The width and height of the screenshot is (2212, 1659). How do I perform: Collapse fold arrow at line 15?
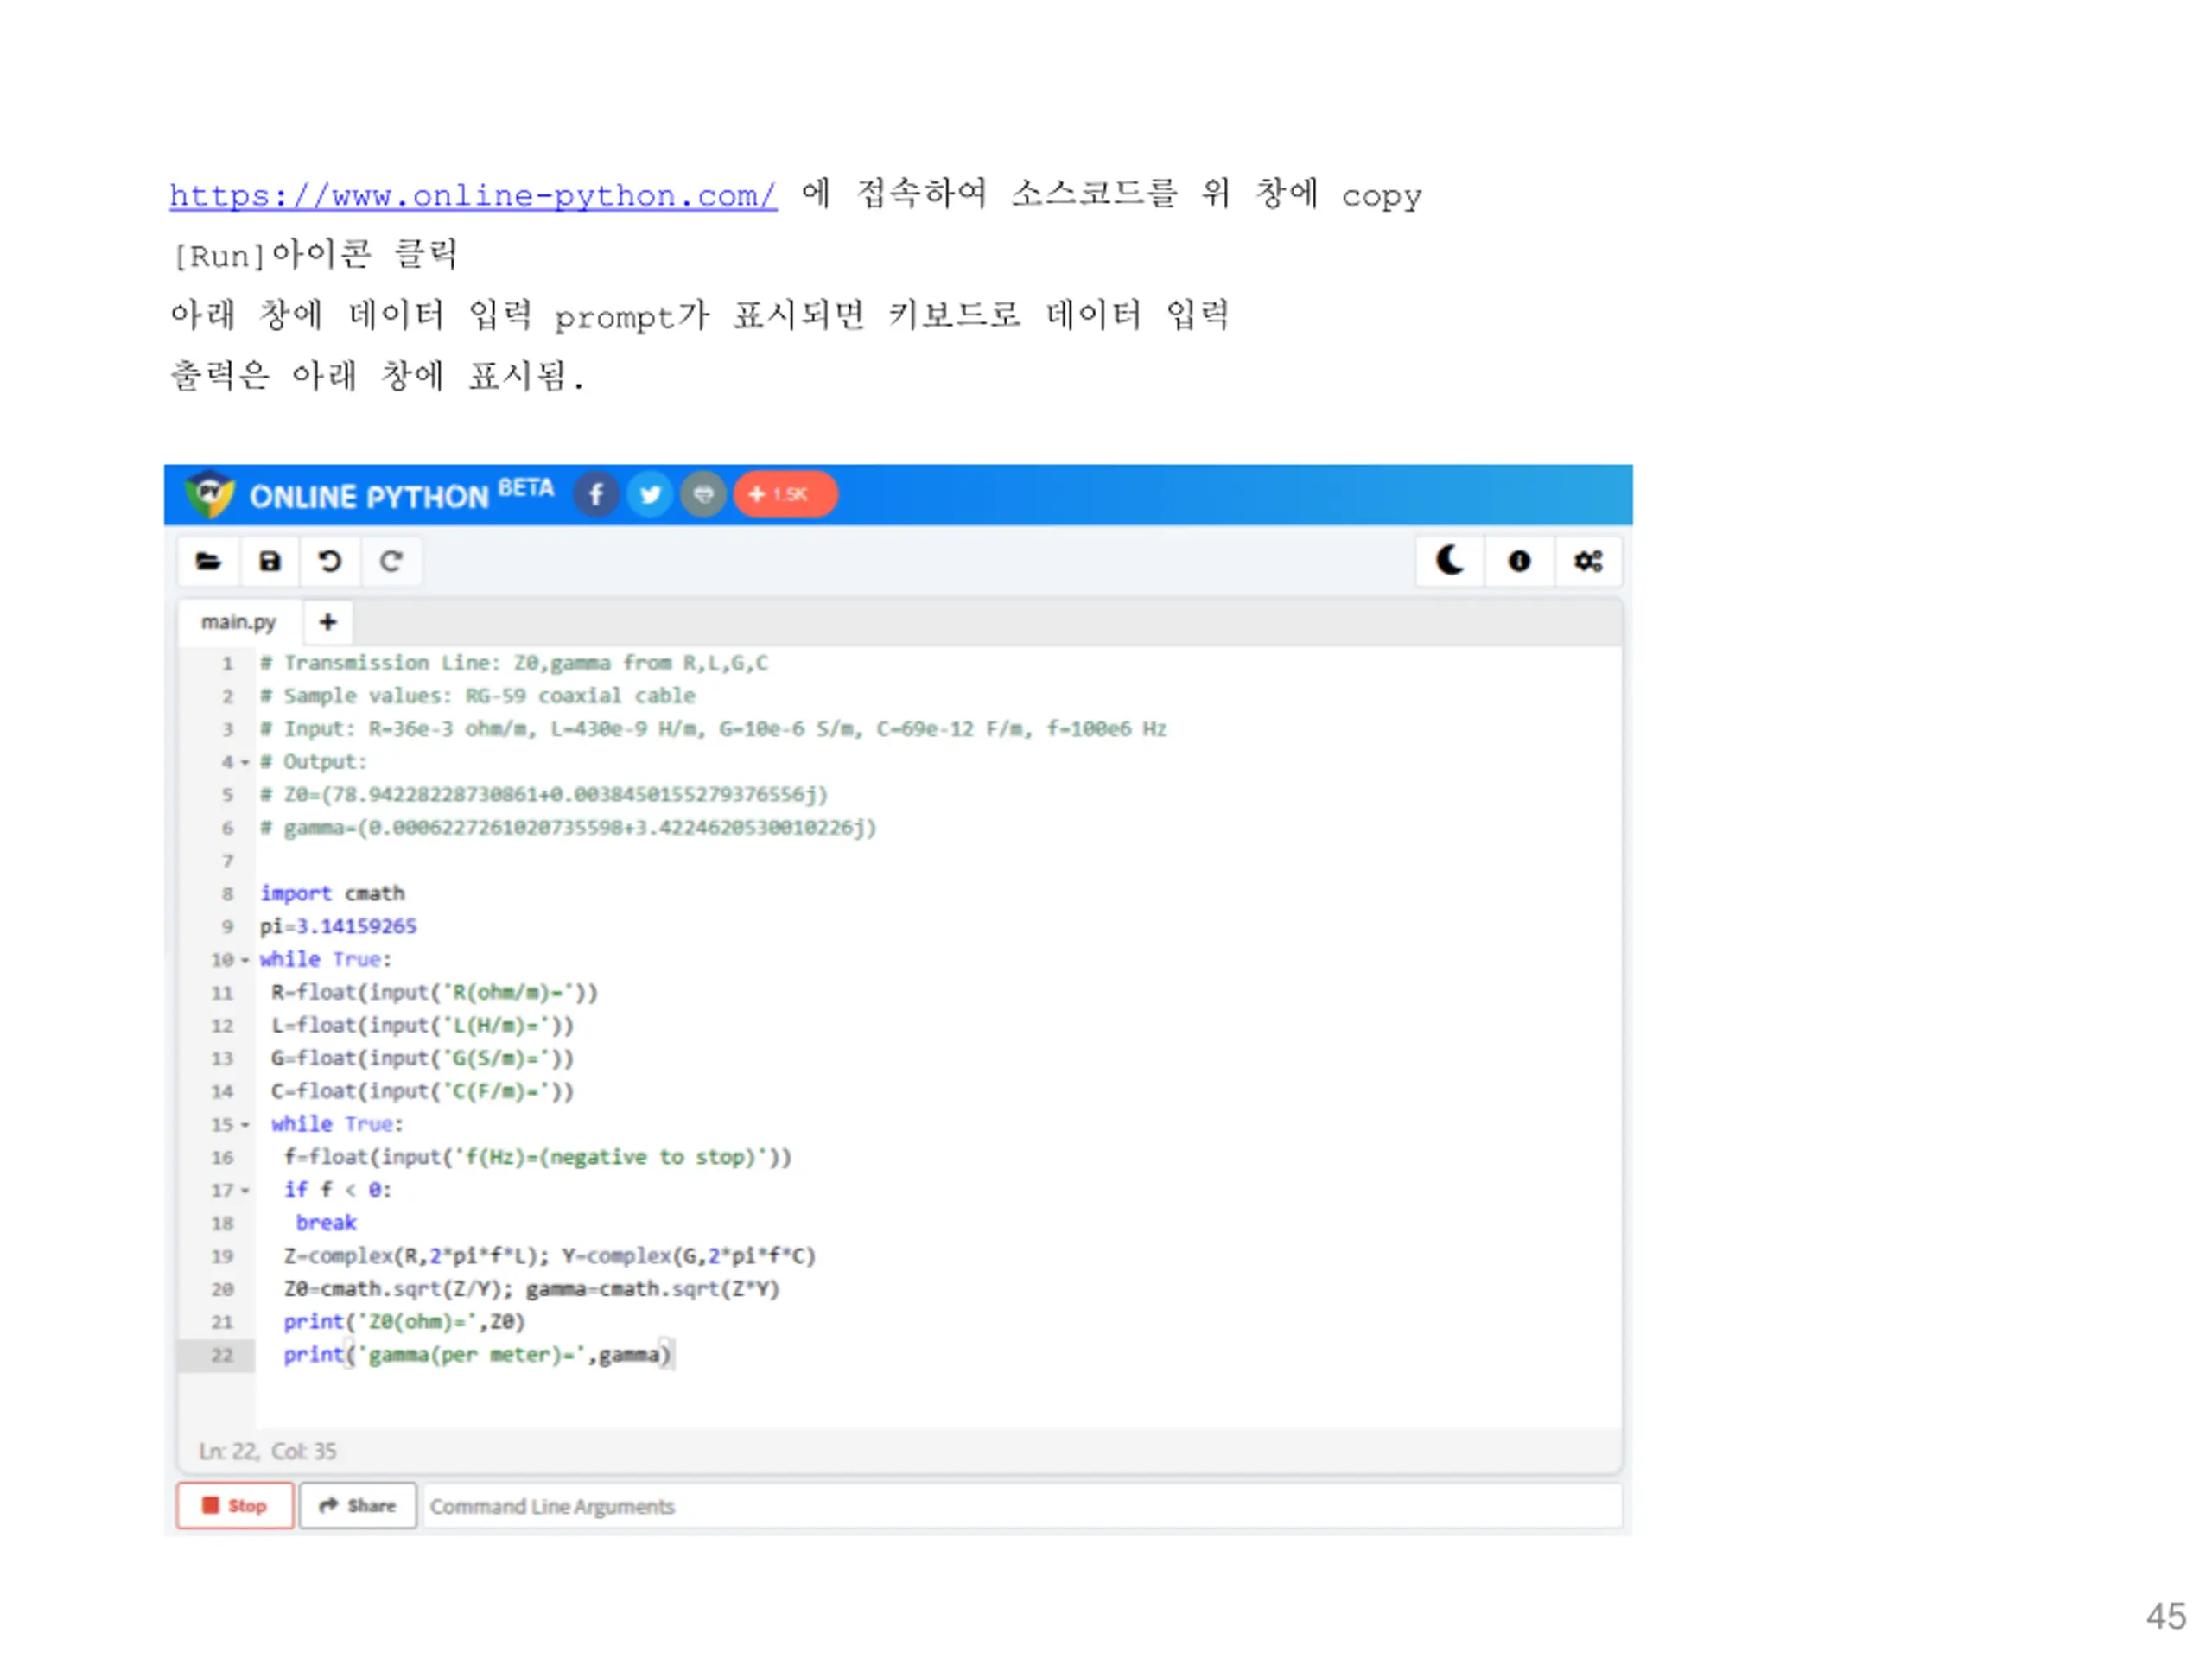(x=245, y=1125)
